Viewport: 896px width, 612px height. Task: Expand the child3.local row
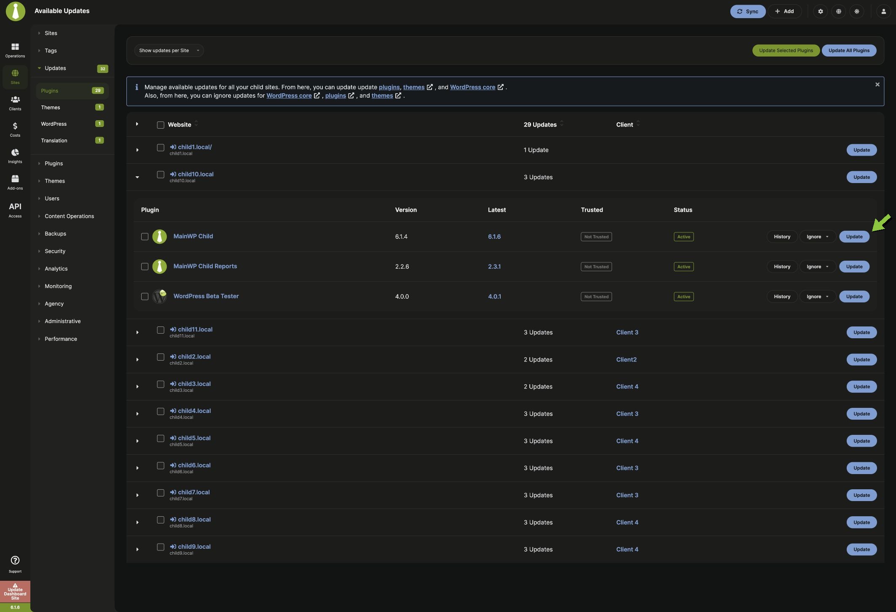click(x=137, y=387)
